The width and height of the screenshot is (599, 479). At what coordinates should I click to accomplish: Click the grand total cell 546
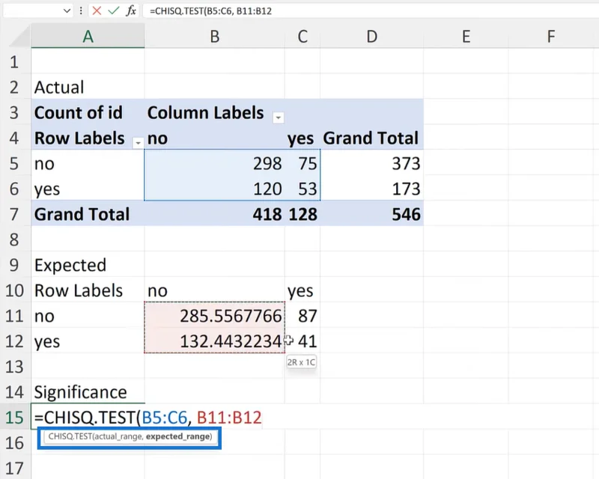pos(371,214)
